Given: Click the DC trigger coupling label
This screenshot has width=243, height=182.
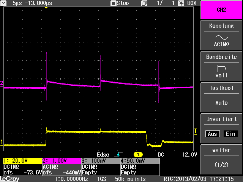Looking at the screenshot, I should (161, 155).
